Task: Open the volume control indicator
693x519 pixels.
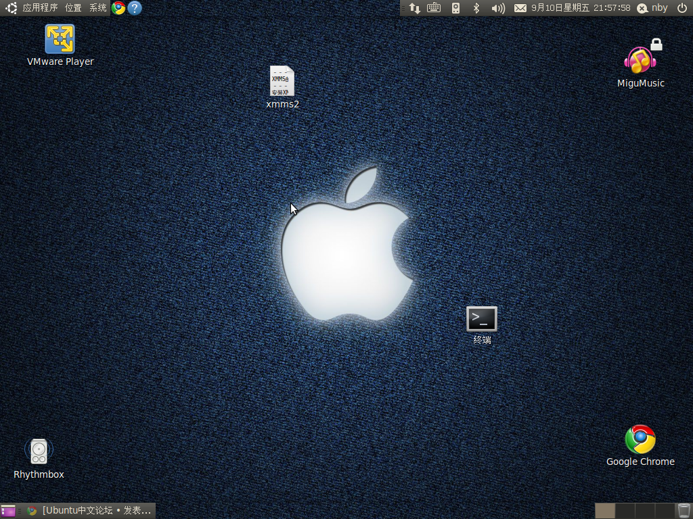Action: [498, 8]
